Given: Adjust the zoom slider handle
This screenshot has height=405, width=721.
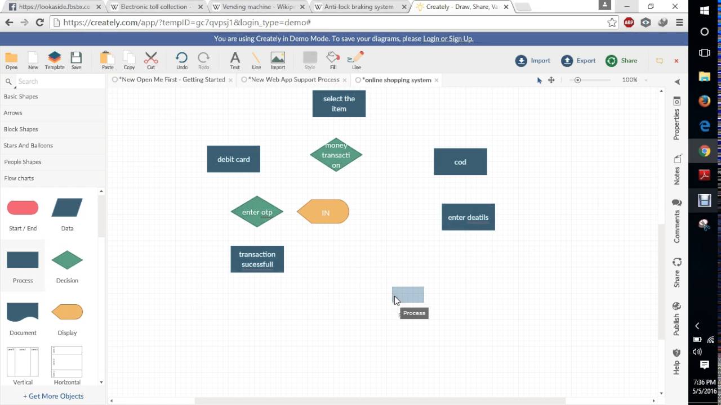Looking at the screenshot, I should (x=577, y=80).
